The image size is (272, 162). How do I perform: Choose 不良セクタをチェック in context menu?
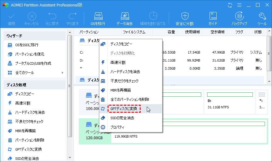(x=131, y=81)
